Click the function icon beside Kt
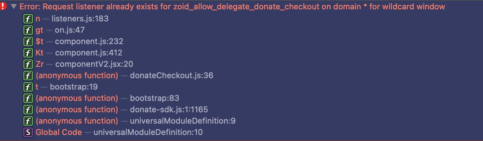This screenshot has height=141, width=483. coord(28,53)
